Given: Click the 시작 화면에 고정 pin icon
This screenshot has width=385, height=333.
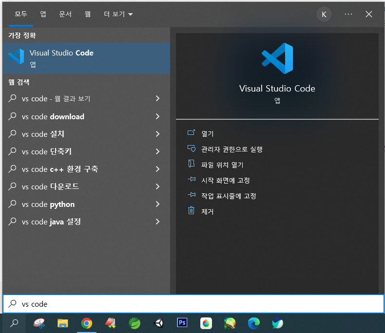Looking at the screenshot, I should point(192,179).
